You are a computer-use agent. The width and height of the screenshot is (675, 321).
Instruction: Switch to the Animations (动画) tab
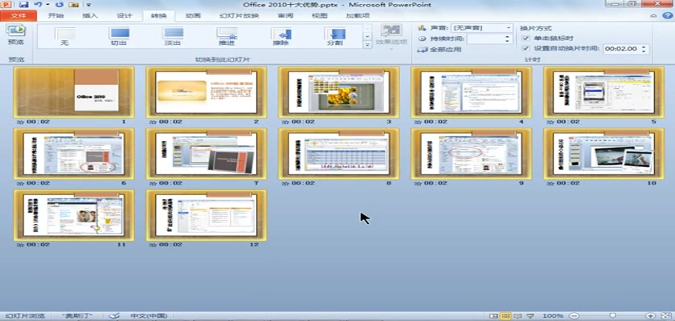tap(193, 16)
